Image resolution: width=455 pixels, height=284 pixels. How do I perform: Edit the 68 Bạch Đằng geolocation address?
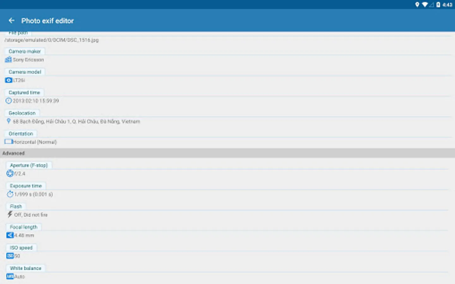point(76,121)
